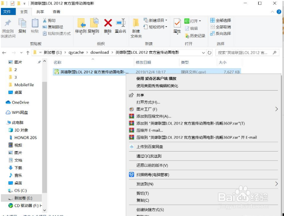Open the Copy To folder button

coord(93,26)
